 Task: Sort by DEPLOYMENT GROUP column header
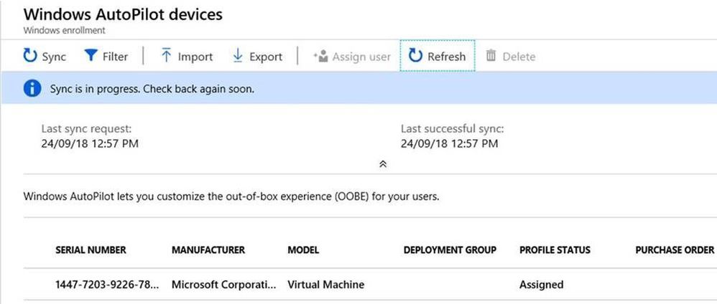pos(450,250)
